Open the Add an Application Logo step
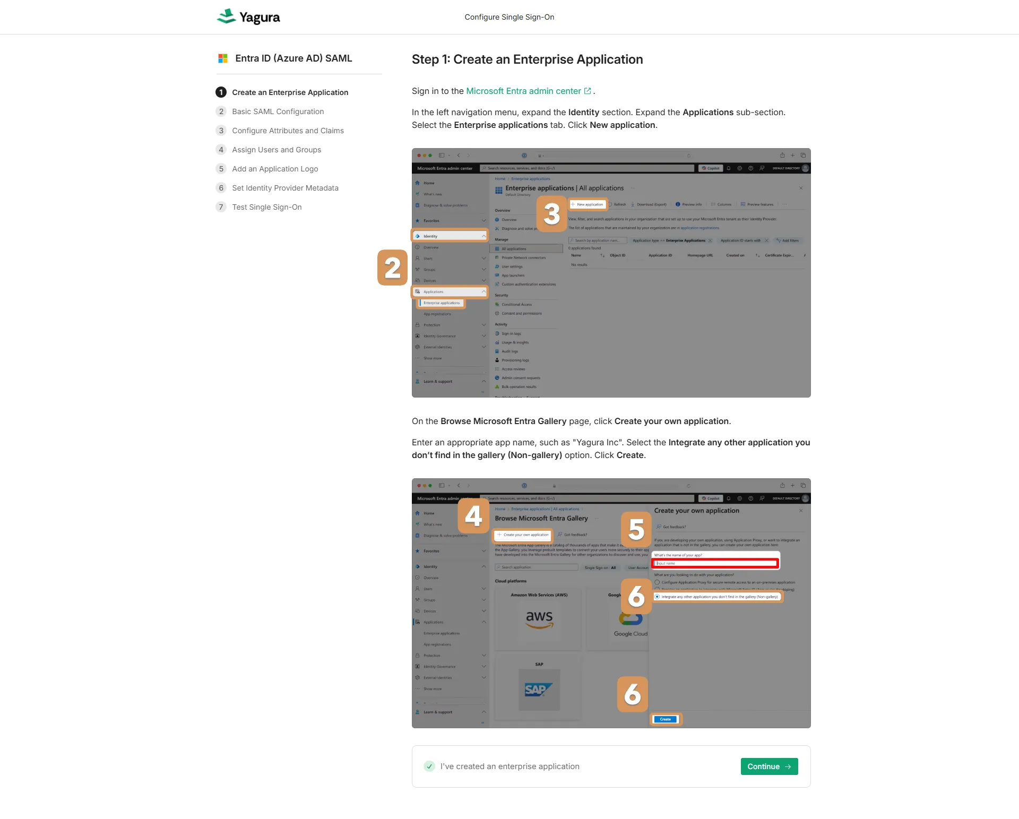 [275, 169]
